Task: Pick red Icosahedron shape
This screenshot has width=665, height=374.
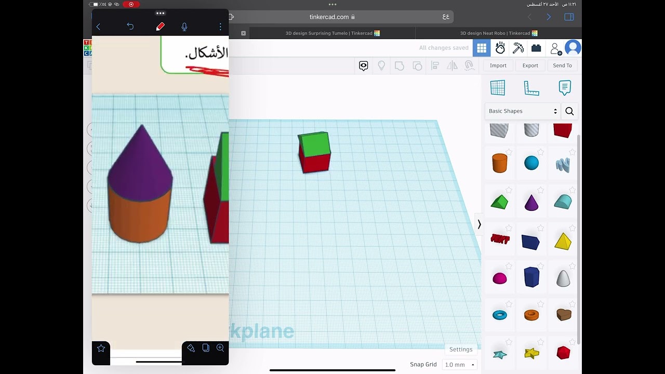Action: point(563,353)
